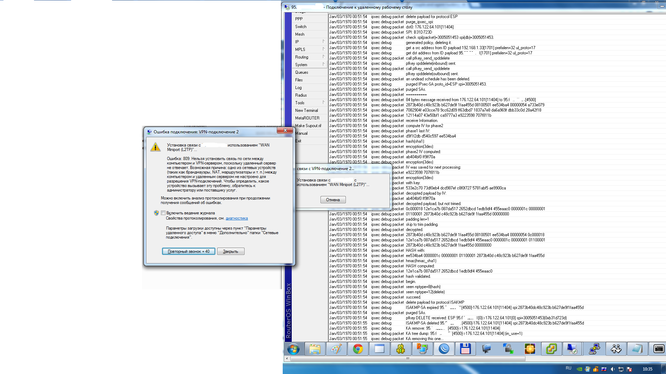Screen dimensions: 666x374
Task: Open the remote Start menu orb
Action: tap(293, 349)
